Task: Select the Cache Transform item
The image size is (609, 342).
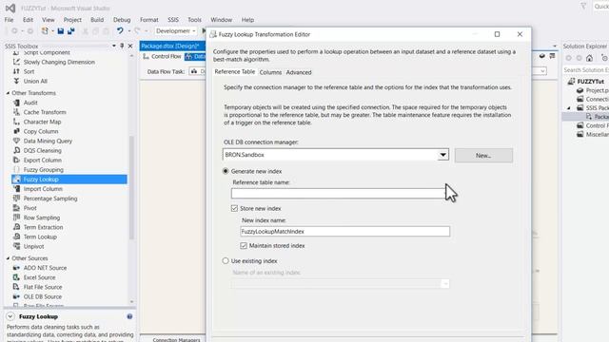Action: 45,112
